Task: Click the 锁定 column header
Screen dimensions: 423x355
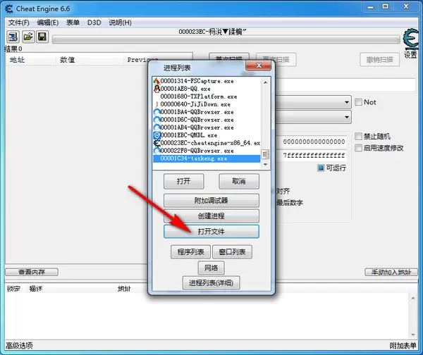Action: [x=13, y=289]
